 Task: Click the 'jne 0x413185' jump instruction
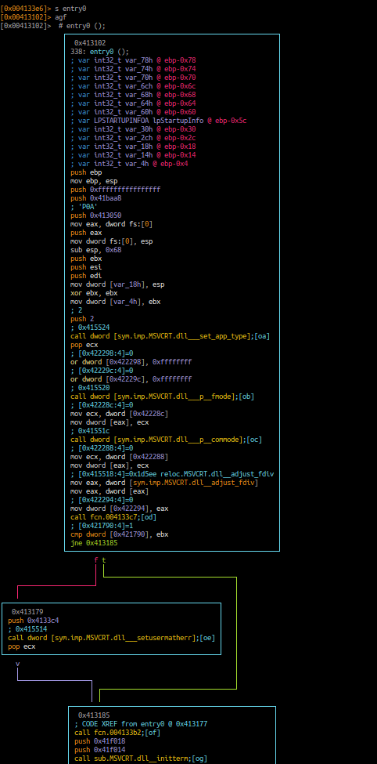click(94, 543)
